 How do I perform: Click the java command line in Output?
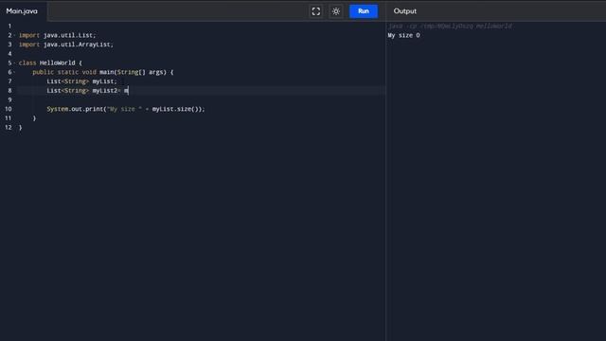click(x=451, y=26)
